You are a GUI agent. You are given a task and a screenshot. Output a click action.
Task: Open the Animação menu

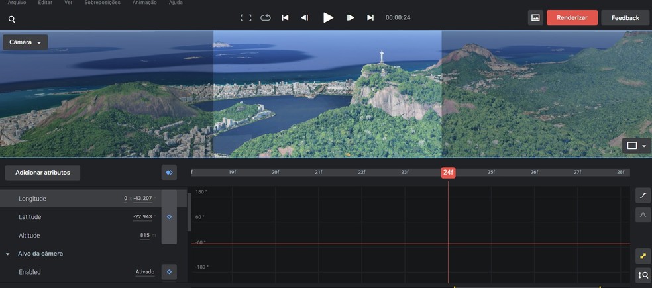[x=144, y=3]
